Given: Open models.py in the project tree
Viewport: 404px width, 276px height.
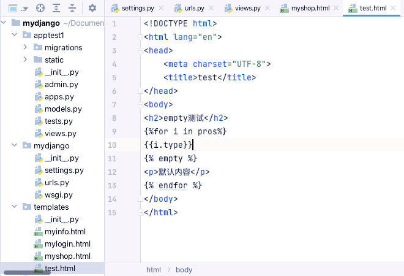Looking at the screenshot, I should point(58,109).
